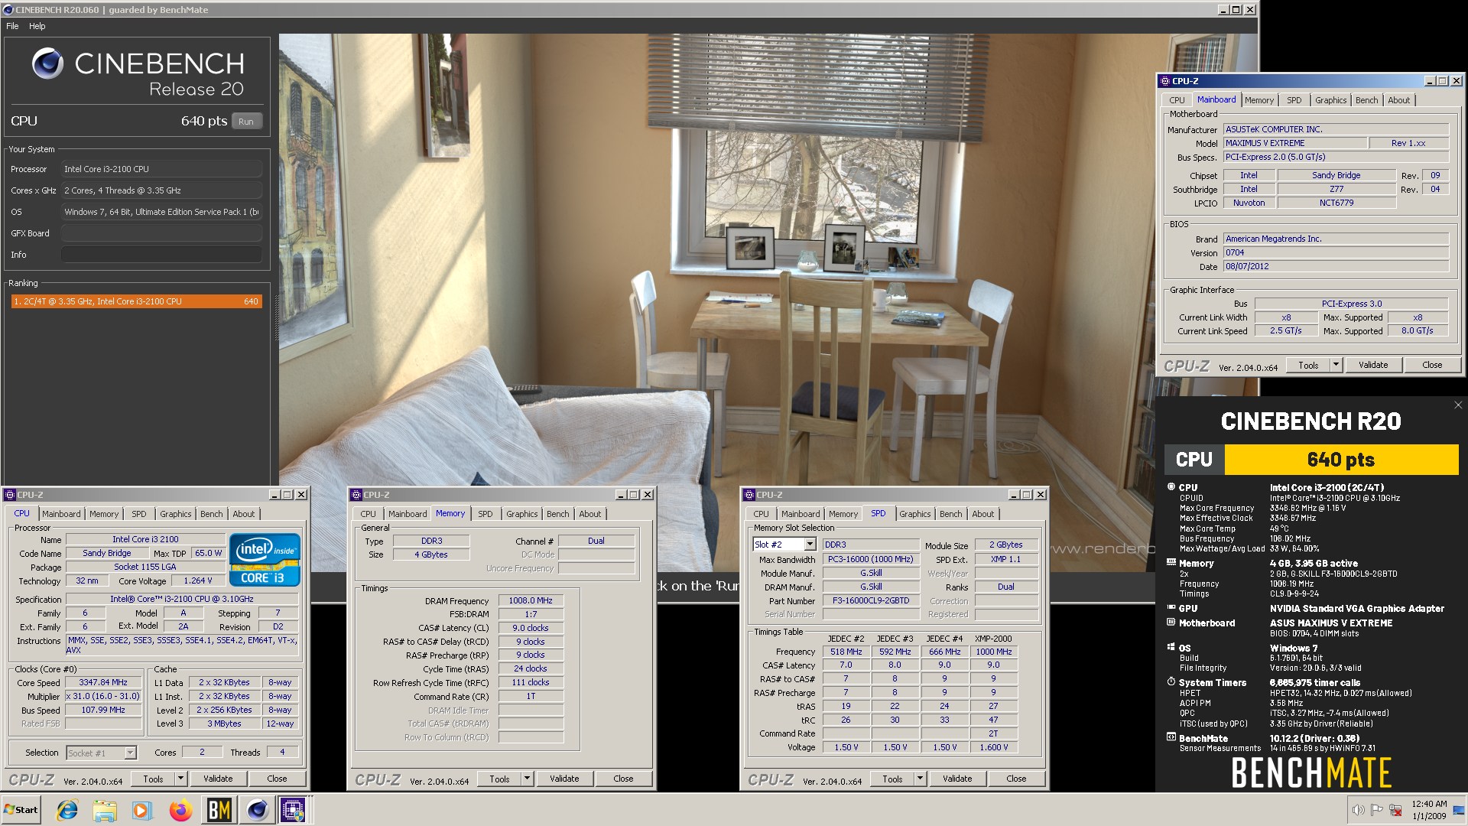Click the Intel Core i3 badge in CPU-Z
1468x826 pixels.
coord(265,560)
